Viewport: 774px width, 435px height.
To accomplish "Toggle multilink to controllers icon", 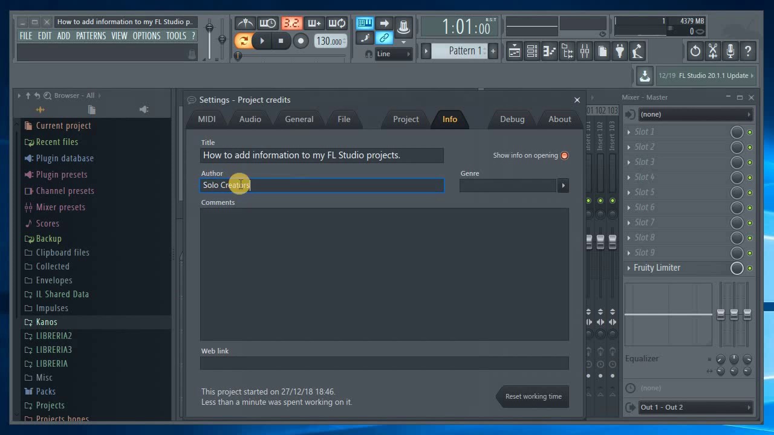I will click(x=384, y=39).
